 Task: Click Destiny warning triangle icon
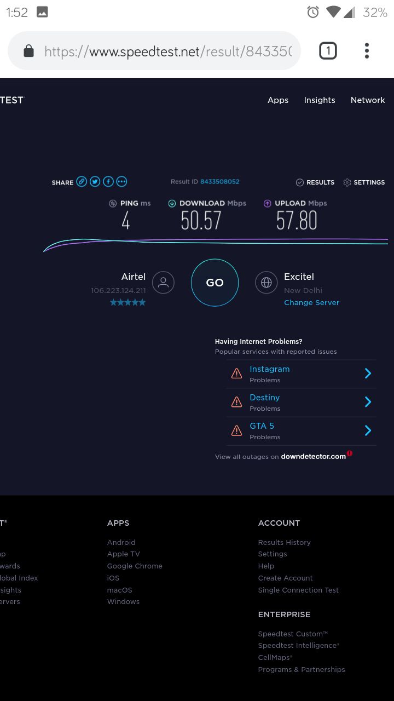pos(237,402)
